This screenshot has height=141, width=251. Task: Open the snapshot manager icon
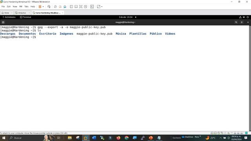coord(65,7)
